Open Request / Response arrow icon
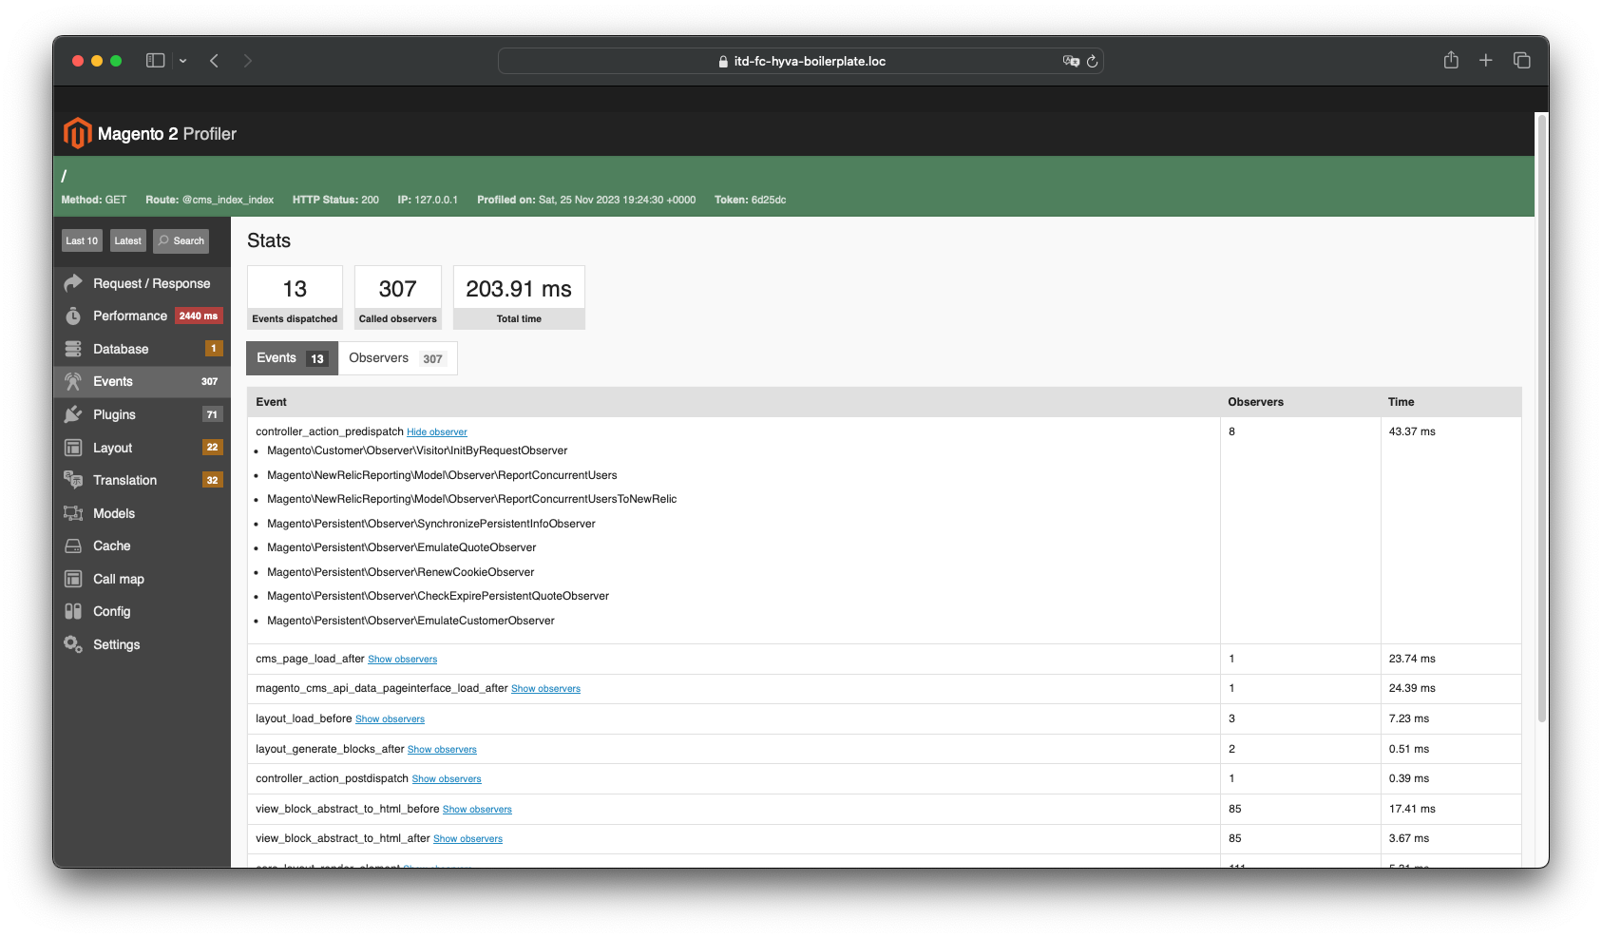Viewport: 1602px width, 938px height. [x=73, y=283]
